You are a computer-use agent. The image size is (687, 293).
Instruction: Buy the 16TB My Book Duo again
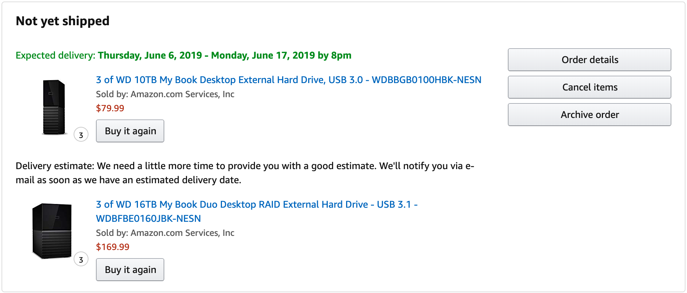[x=130, y=270]
